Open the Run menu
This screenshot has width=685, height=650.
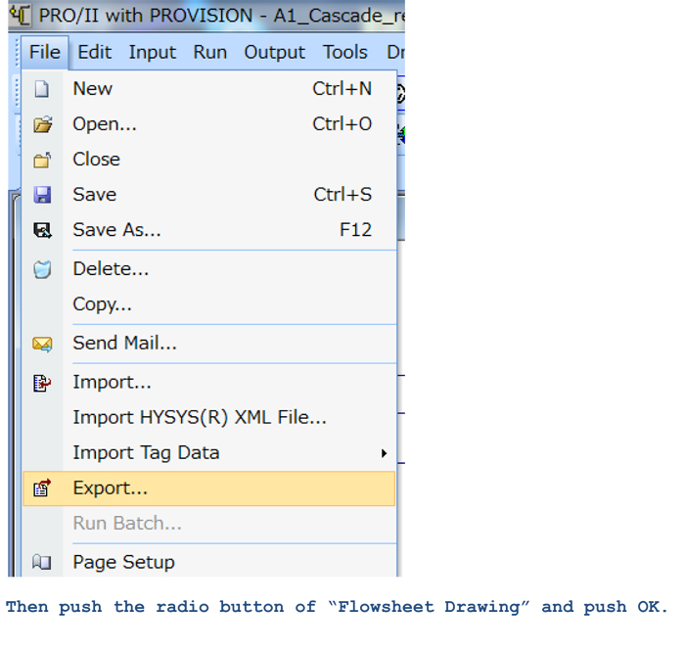209,53
